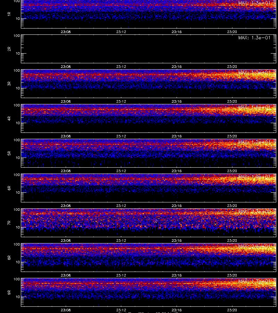
Task: Select the 'MAX: 1.3e+01' annotation in 1R
Action: pos(254,3)
